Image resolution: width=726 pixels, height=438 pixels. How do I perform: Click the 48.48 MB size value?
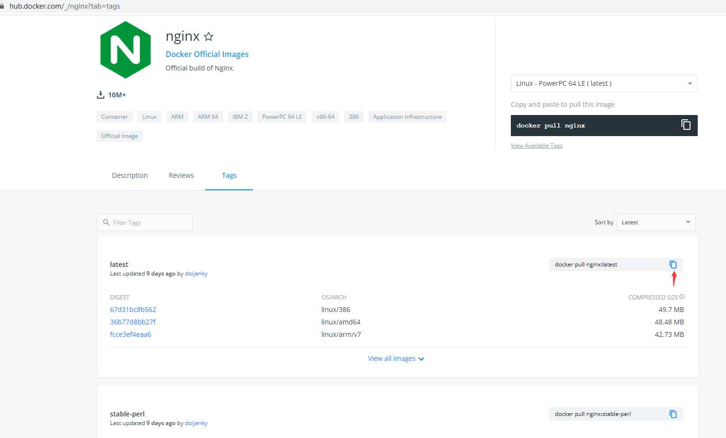point(669,322)
